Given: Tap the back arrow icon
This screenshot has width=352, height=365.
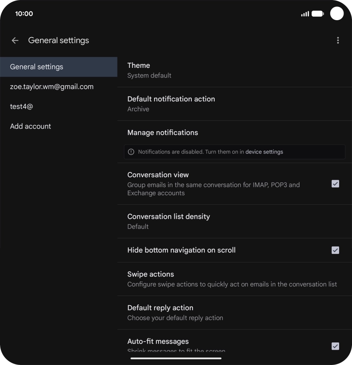Looking at the screenshot, I should pyautogui.click(x=15, y=40).
